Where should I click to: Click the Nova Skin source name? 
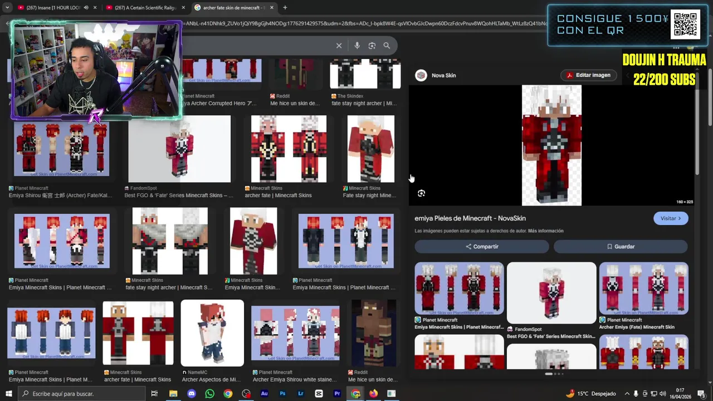[x=444, y=75]
